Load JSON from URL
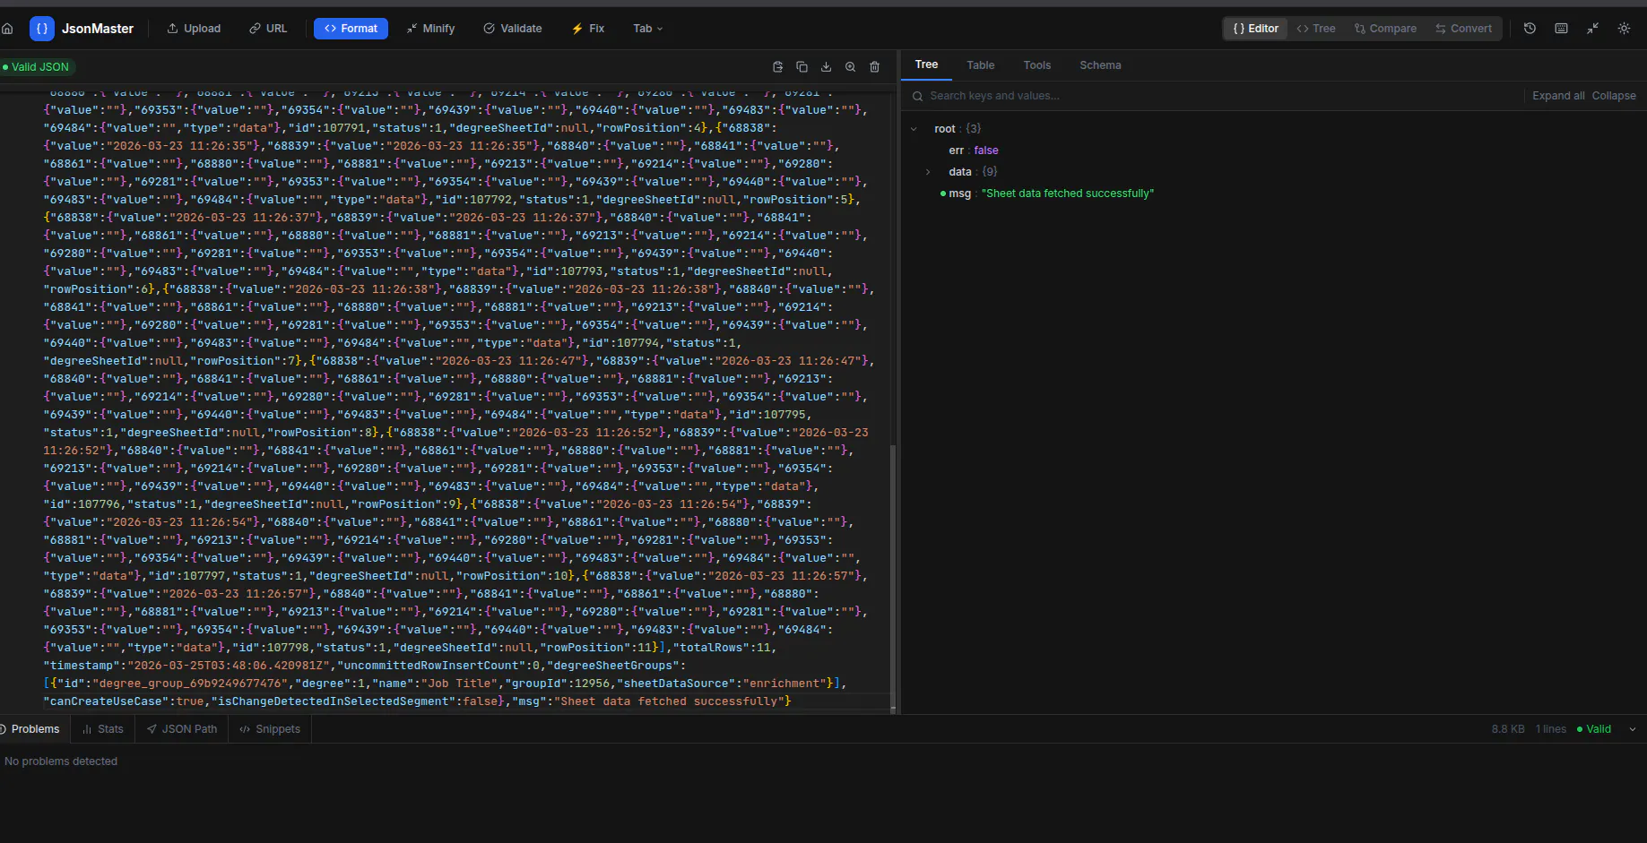 tap(268, 29)
